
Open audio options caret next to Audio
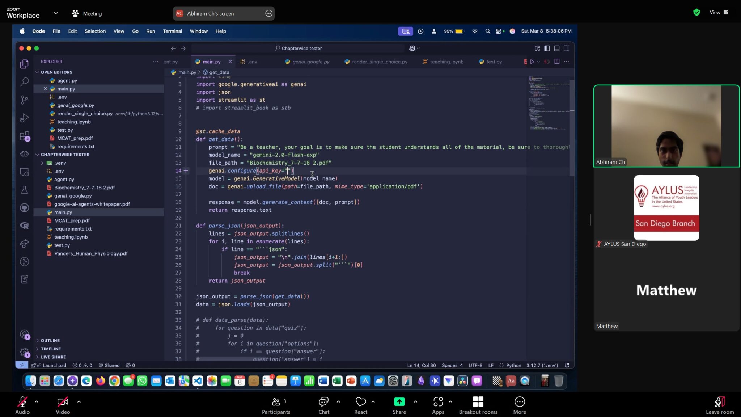36,401
